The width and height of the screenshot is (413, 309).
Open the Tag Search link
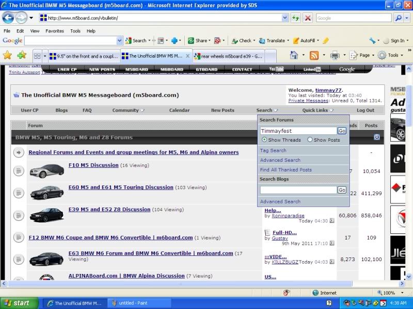[x=273, y=150]
